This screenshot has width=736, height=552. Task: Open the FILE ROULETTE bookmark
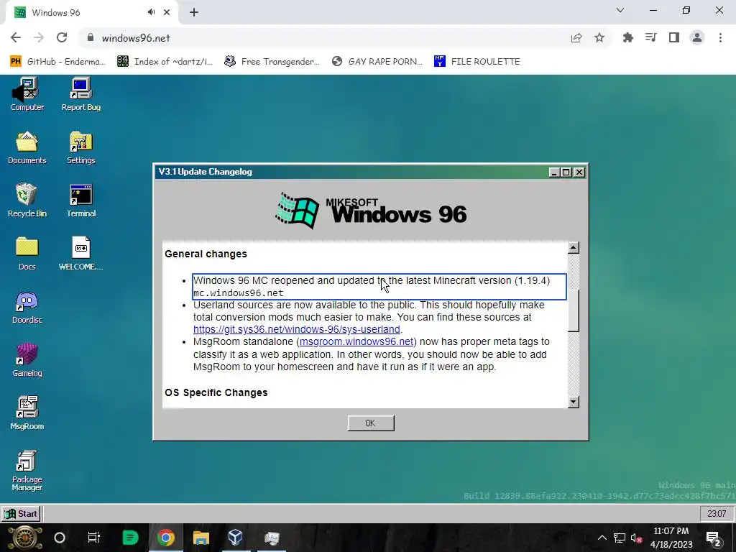pos(477,62)
